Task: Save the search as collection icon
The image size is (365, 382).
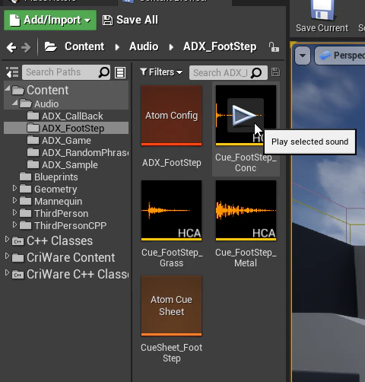Action: [275, 72]
